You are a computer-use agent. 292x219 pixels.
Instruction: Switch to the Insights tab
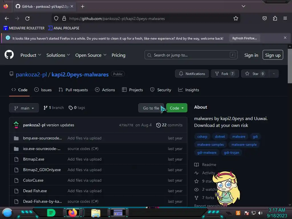click(x=188, y=90)
